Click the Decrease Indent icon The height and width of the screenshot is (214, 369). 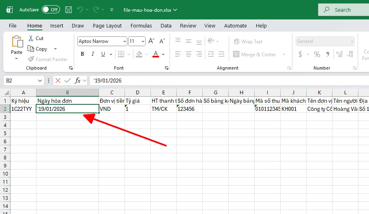coord(211,54)
